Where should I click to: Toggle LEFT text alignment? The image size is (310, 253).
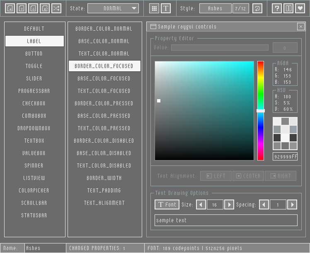click(x=216, y=176)
